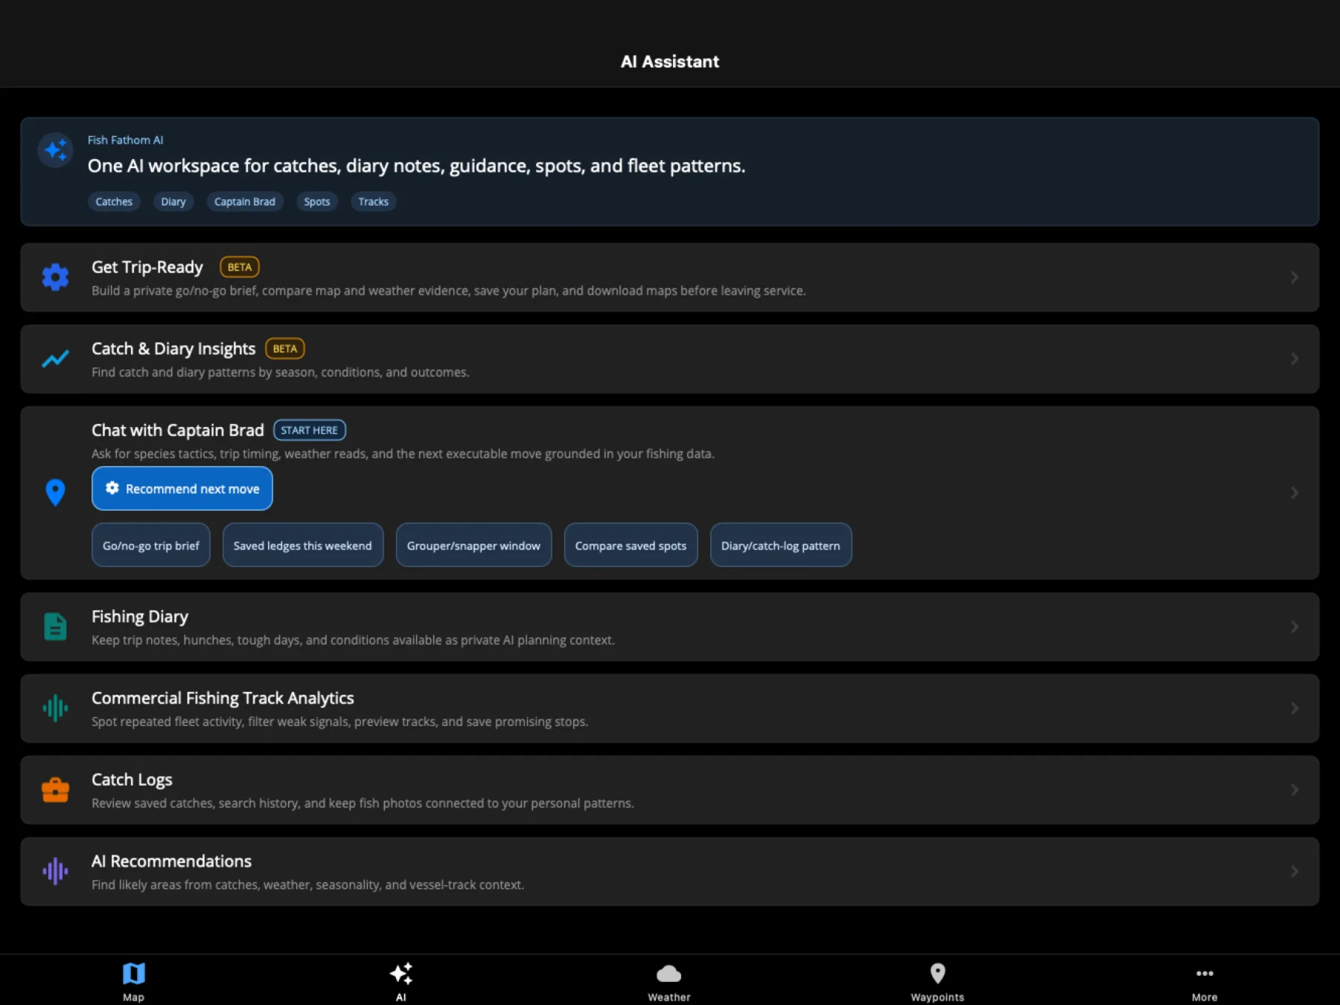Select the AI tab in bottom bar
The height and width of the screenshot is (1005, 1340).
[x=401, y=981]
